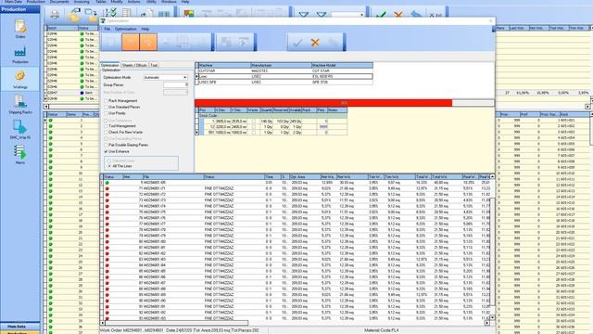Open the main toolbar filter combo box
Image resolution: width=593 pixels, height=334 pixels.
[347, 15]
